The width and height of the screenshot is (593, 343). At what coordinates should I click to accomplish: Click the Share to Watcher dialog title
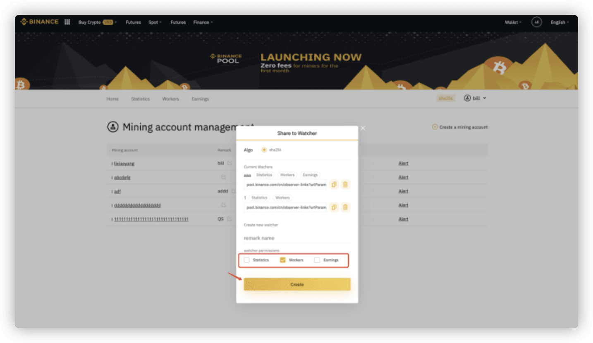[x=297, y=133]
